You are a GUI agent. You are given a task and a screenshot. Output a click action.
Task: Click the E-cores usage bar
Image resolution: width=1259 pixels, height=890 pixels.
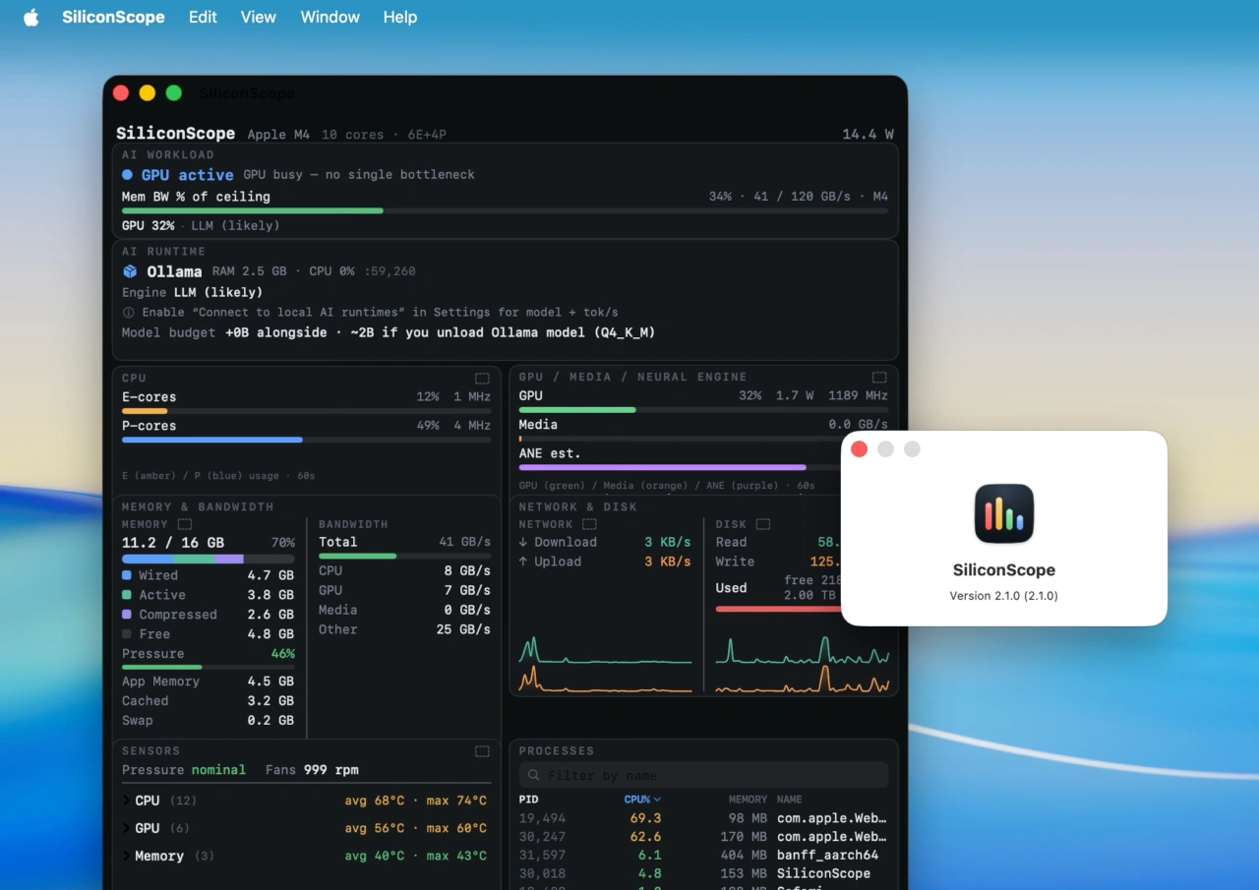(306, 411)
